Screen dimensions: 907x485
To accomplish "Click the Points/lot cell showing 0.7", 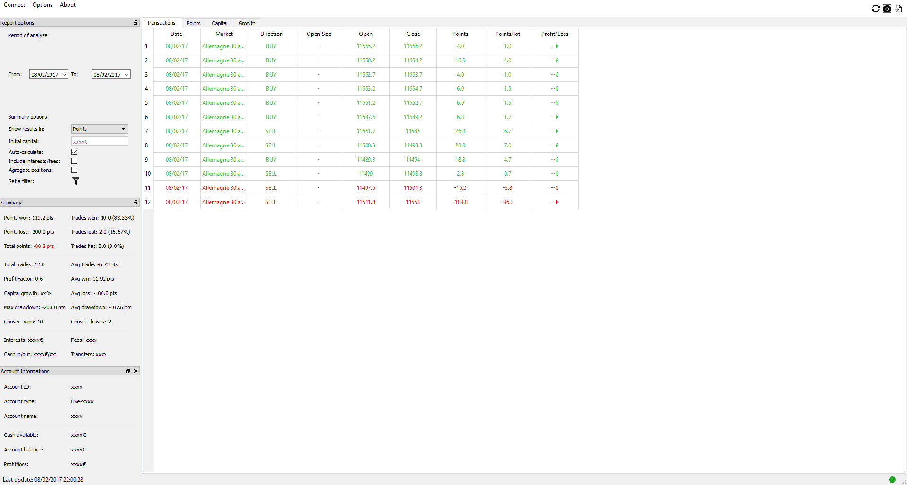I will point(507,174).
